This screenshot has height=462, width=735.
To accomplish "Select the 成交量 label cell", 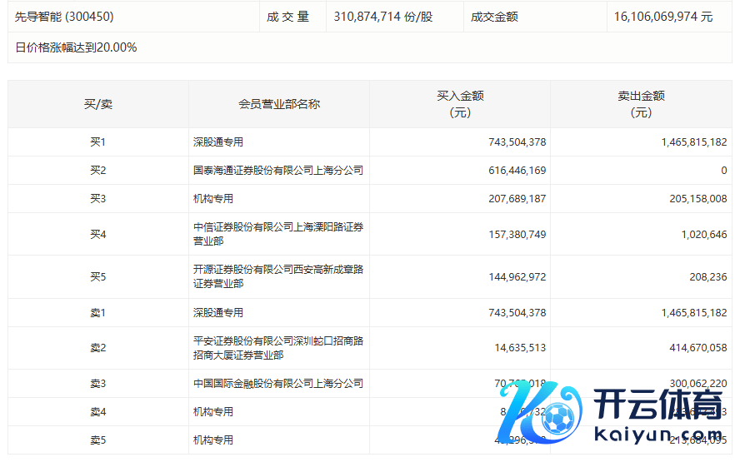I will pyautogui.click(x=288, y=17).
